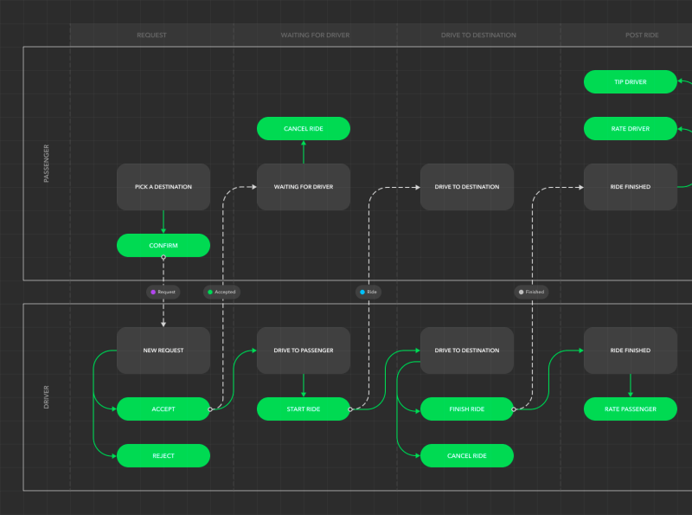Select the Waiting for Driver state box
The width and height of the screenshot is (692, 515).
tap(303, 187)
